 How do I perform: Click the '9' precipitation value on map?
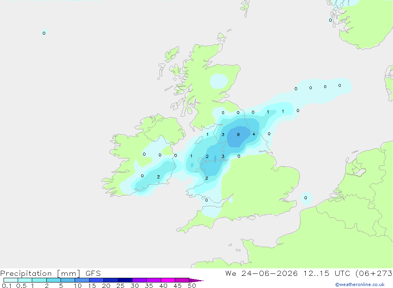point(238,135)
